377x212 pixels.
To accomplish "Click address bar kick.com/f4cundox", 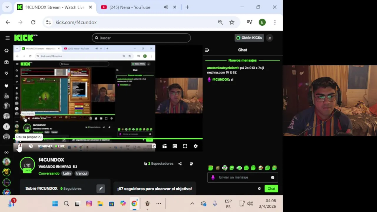I will pyautogui.click(x=76, y=22).
